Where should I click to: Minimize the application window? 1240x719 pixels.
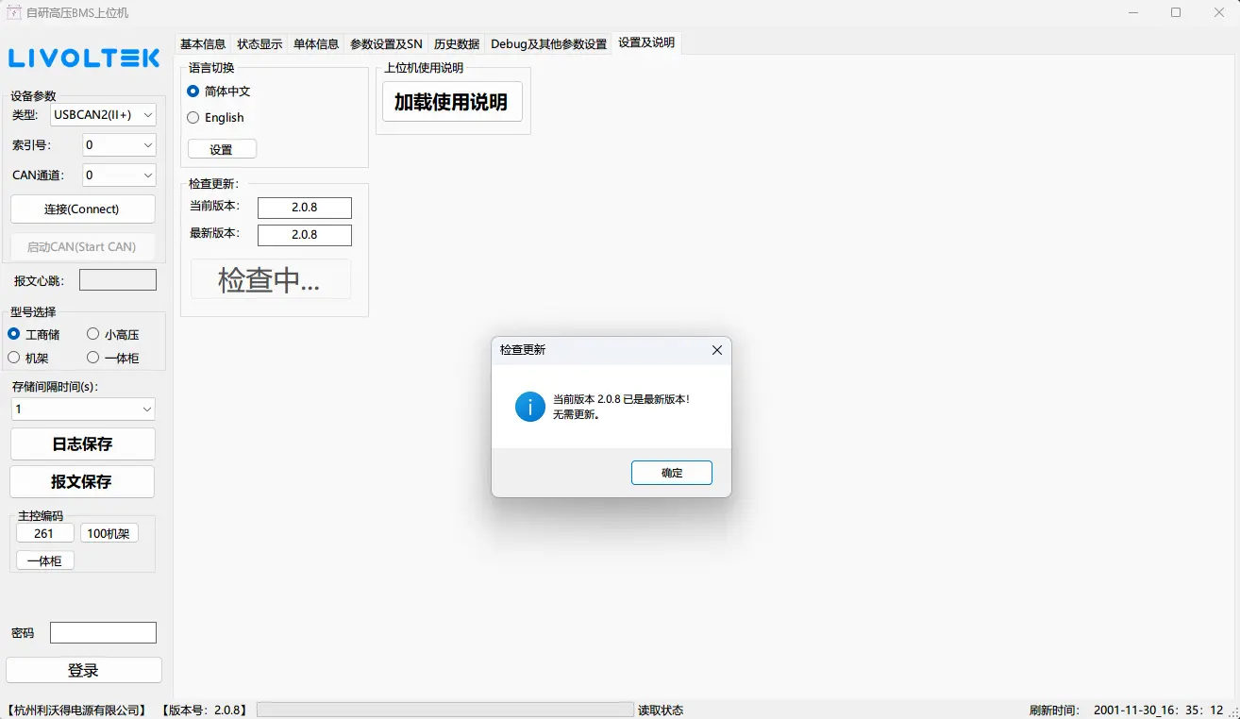pos(1132,13)
